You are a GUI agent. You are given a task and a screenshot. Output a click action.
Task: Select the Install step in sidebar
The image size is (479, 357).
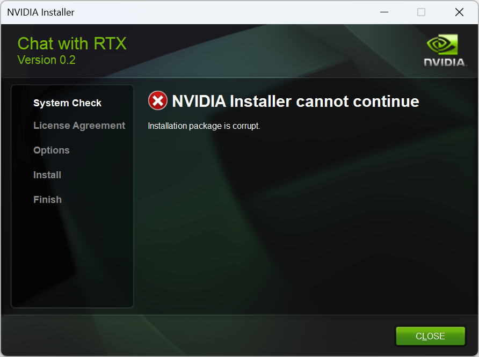click(47, 174)
